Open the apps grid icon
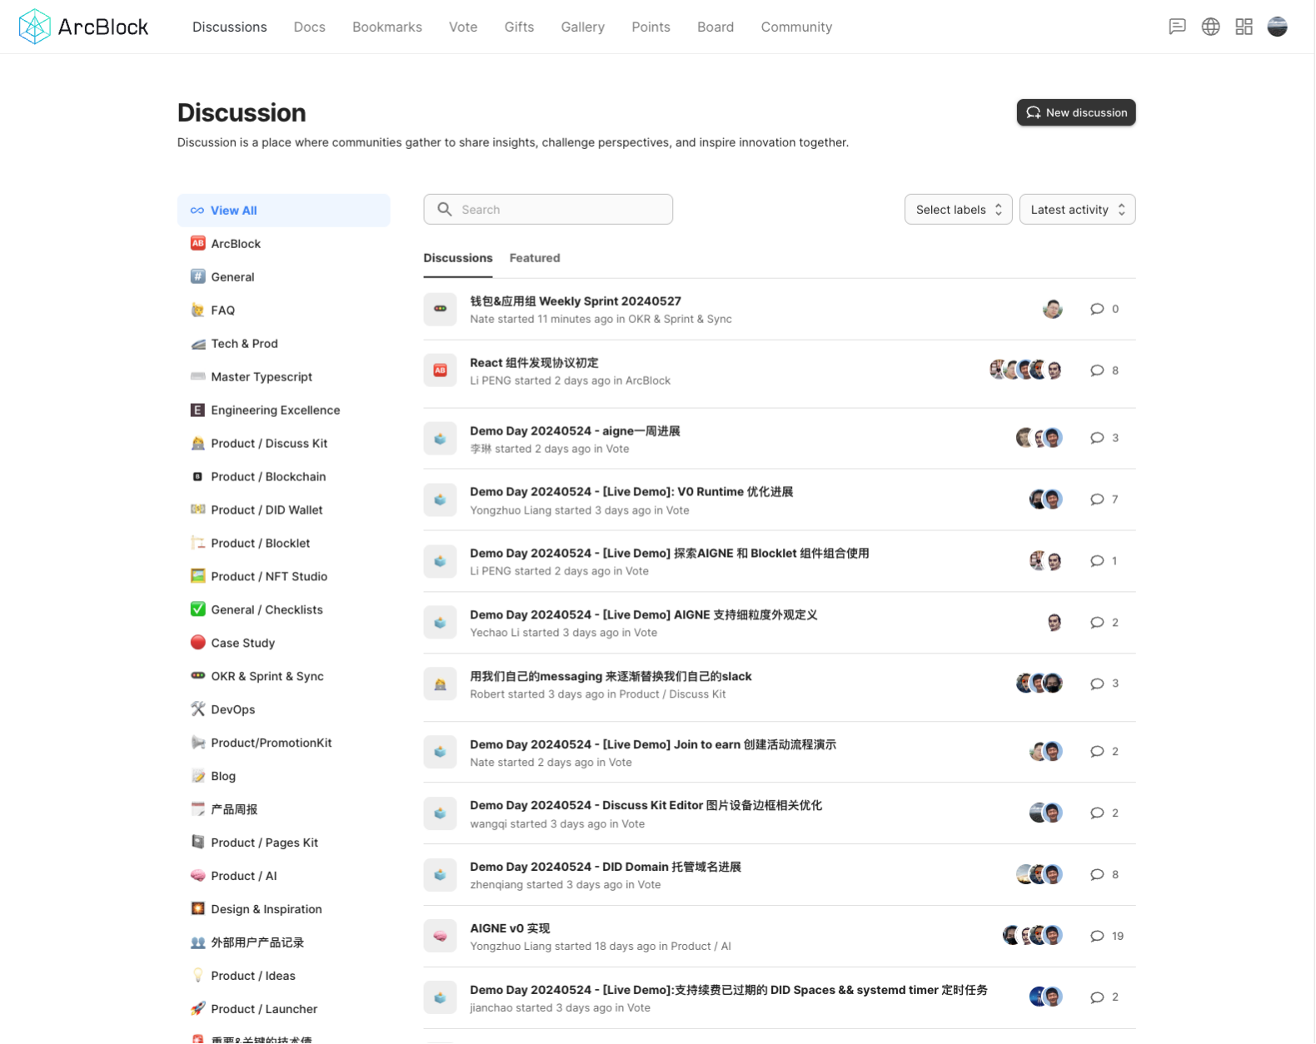Screen dimensions: 1316x1044 tap(1244, 27)
